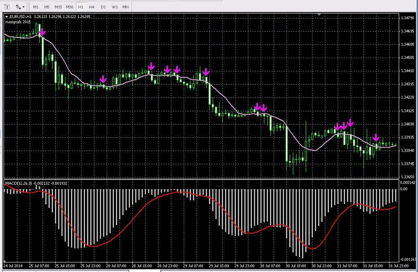Click the 29 Jul 15:00 time label
Viewport: 418px width, 272px height.
pyautogui.click(x=219, y=266)
